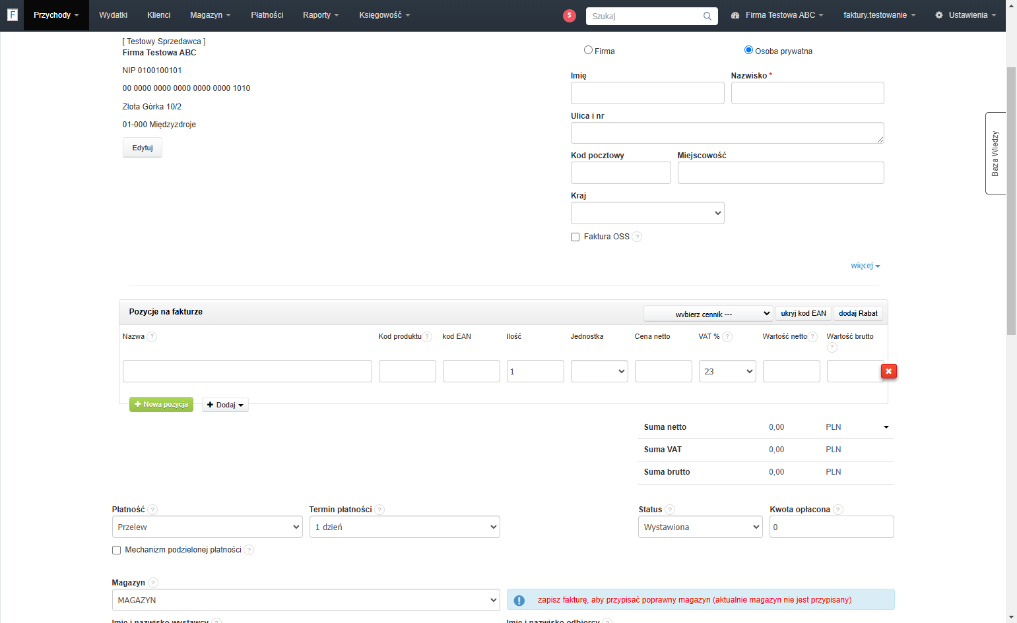Image resolution: width=1017 pixels, height=623 pixels.
Task: Click the help icon next to the Magazyn field label
Action: point(153,583)
